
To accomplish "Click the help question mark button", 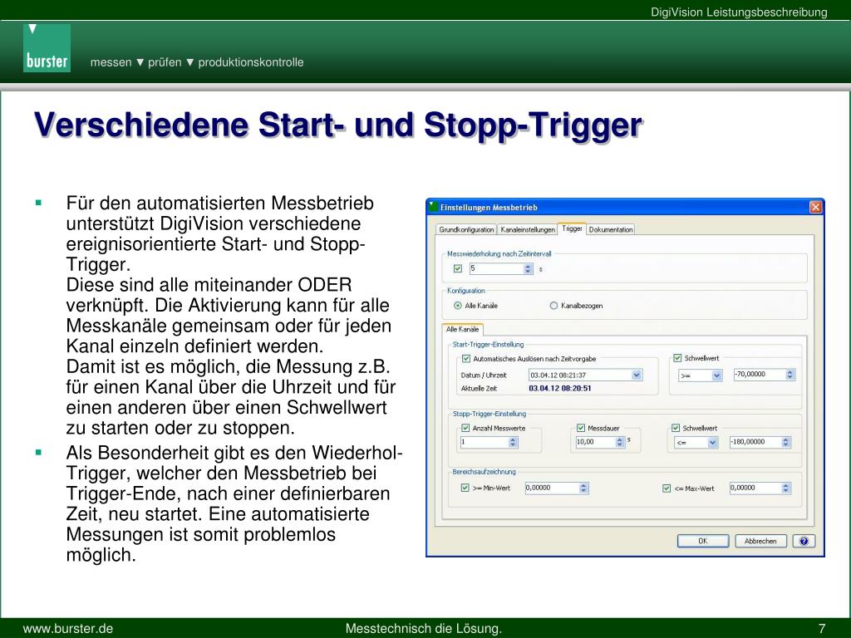I will coord(804,541).
